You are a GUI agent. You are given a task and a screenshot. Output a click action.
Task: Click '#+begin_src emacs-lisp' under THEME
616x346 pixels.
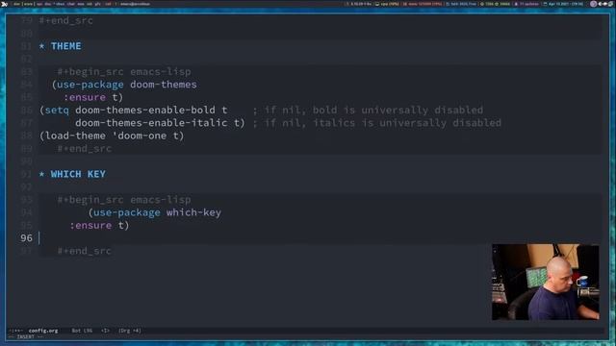coord(124,71)
